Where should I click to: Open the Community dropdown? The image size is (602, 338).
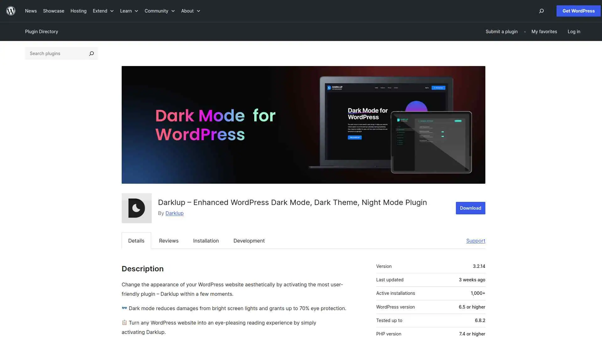pyautogui.click(x=159, y=11)
